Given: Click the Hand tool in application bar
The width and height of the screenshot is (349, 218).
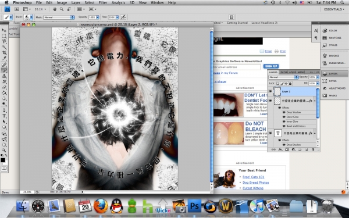Looking at the screenshot, I should click(x=55, y=9).
